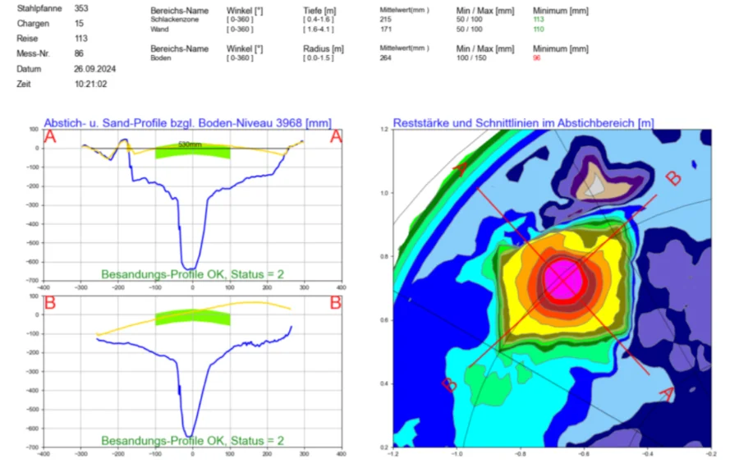Select the Mess-Nr. value 86
This screenshot has width=739, height=468.
[79, 54]
